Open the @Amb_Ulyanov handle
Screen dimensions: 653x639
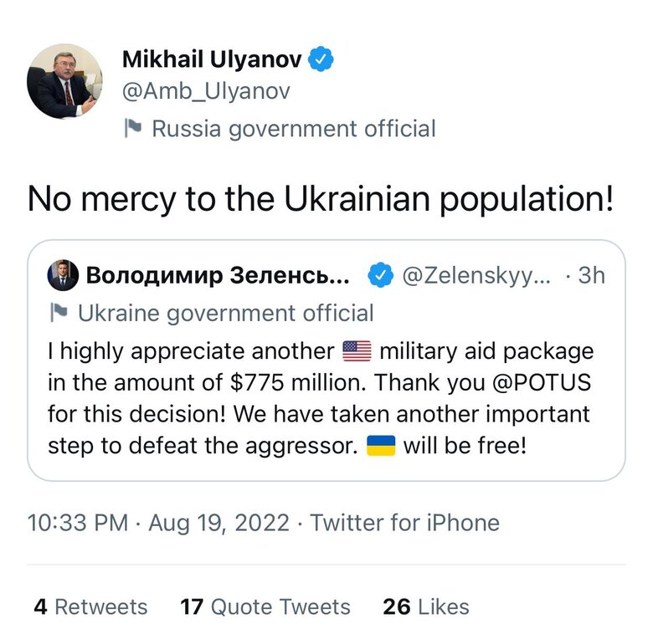(206, 91)
